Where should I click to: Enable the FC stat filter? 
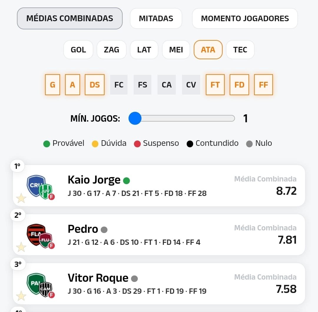pos(119,85)
